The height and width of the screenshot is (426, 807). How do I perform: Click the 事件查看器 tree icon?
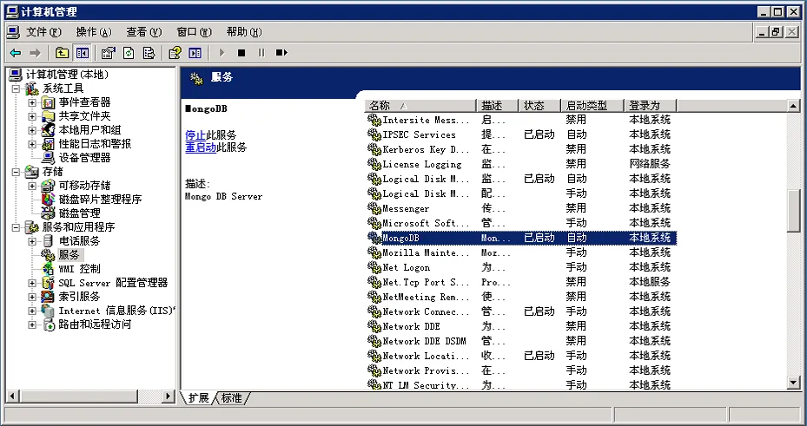tap(48, 102)
